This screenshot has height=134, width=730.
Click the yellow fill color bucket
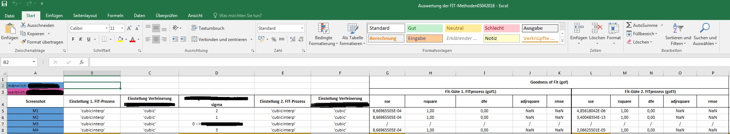click(x=120, y=39)
